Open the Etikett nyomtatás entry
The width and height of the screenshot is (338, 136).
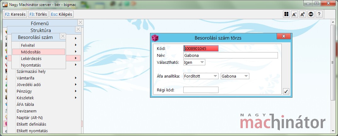pos(32,131)
